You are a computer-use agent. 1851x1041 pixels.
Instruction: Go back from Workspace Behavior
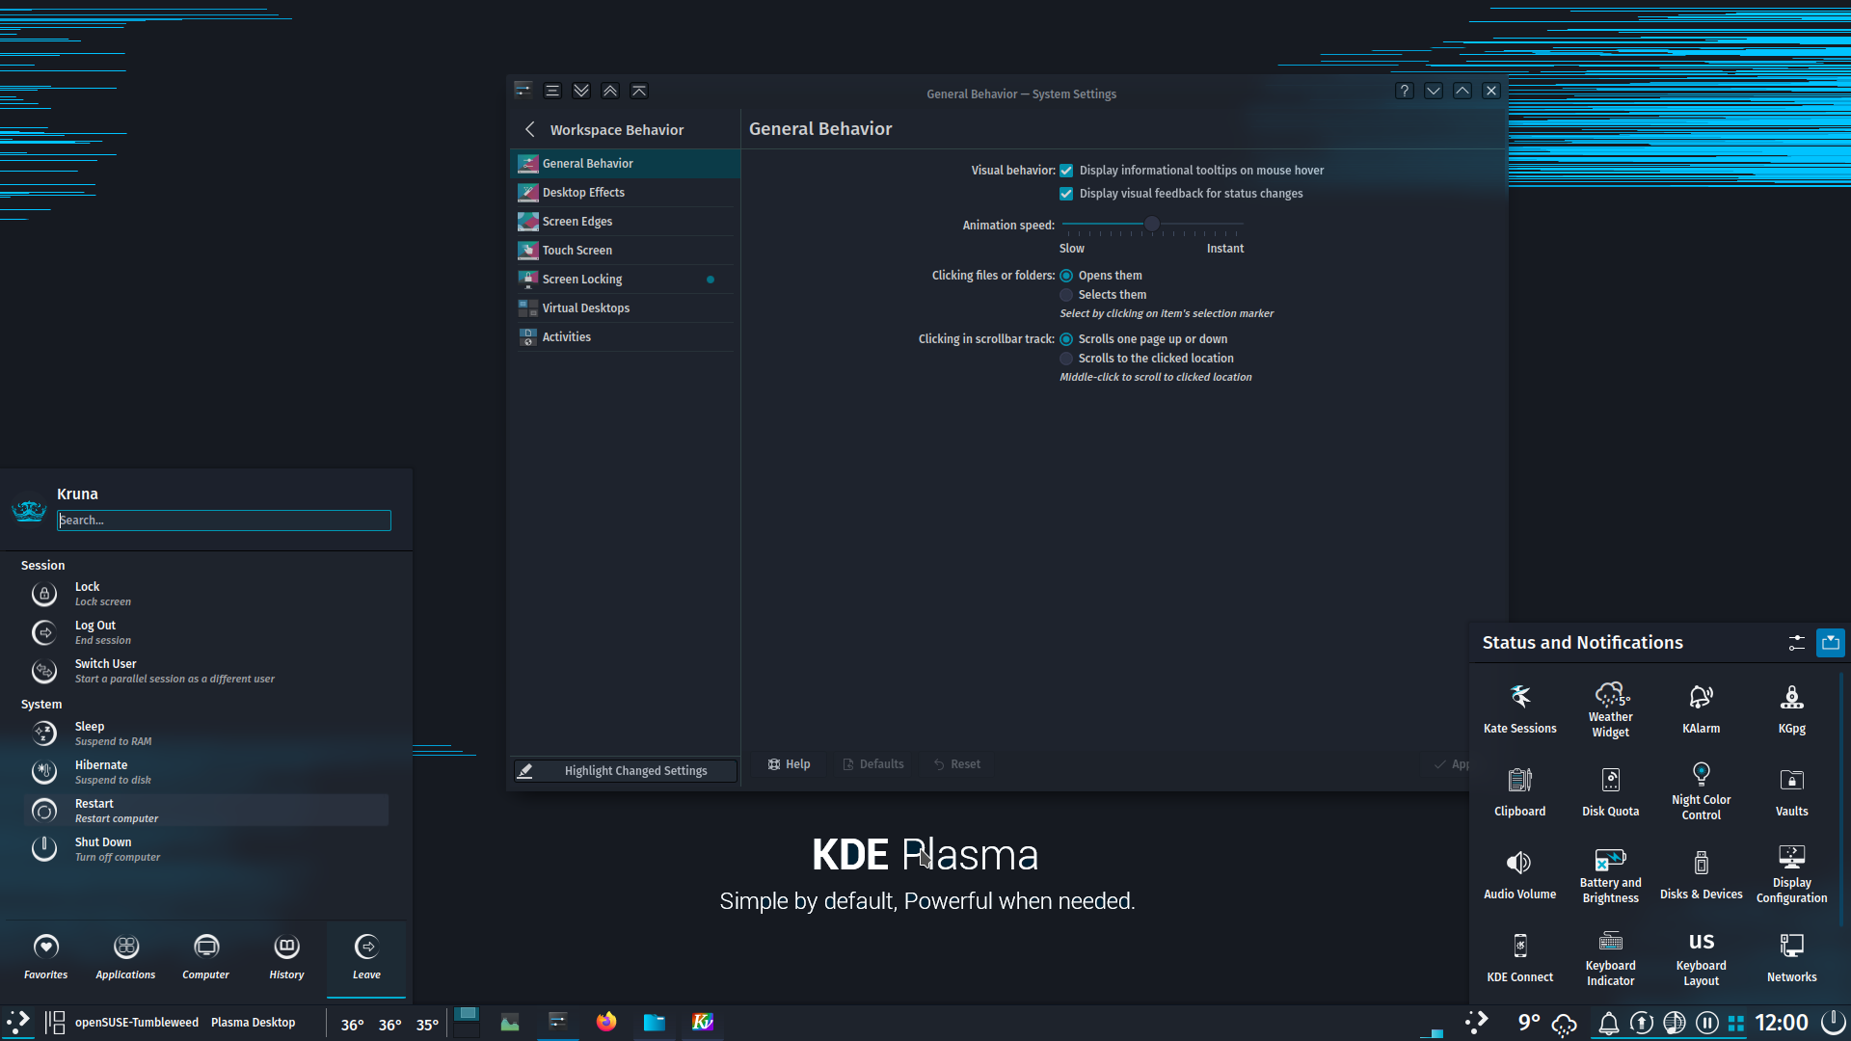point(529,129)
